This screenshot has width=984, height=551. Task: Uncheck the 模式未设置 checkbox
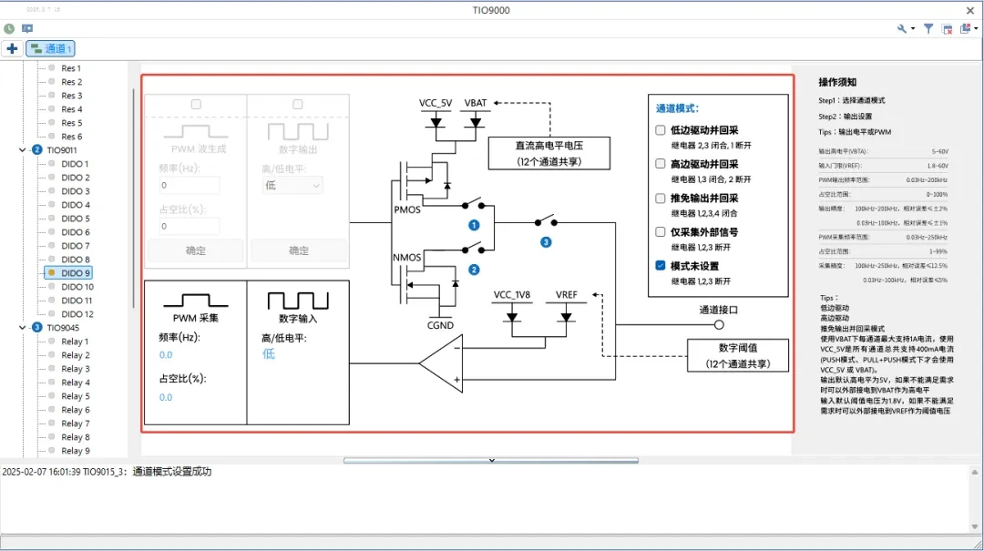coord(661,266)
